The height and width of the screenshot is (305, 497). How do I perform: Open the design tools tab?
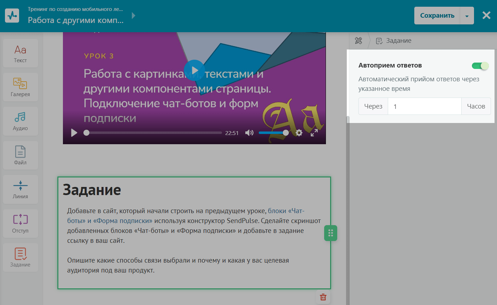click(358, 41)
